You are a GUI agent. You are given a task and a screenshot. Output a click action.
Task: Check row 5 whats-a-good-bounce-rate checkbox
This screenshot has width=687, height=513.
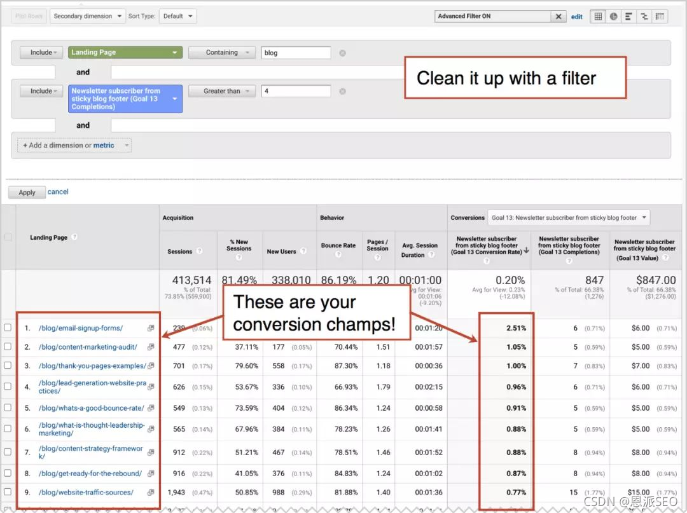[8, 407]
